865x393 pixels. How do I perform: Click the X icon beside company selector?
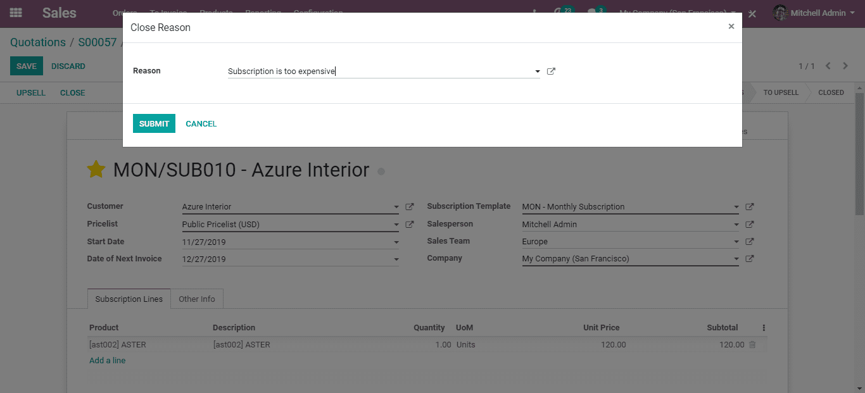tap(752, 13)
